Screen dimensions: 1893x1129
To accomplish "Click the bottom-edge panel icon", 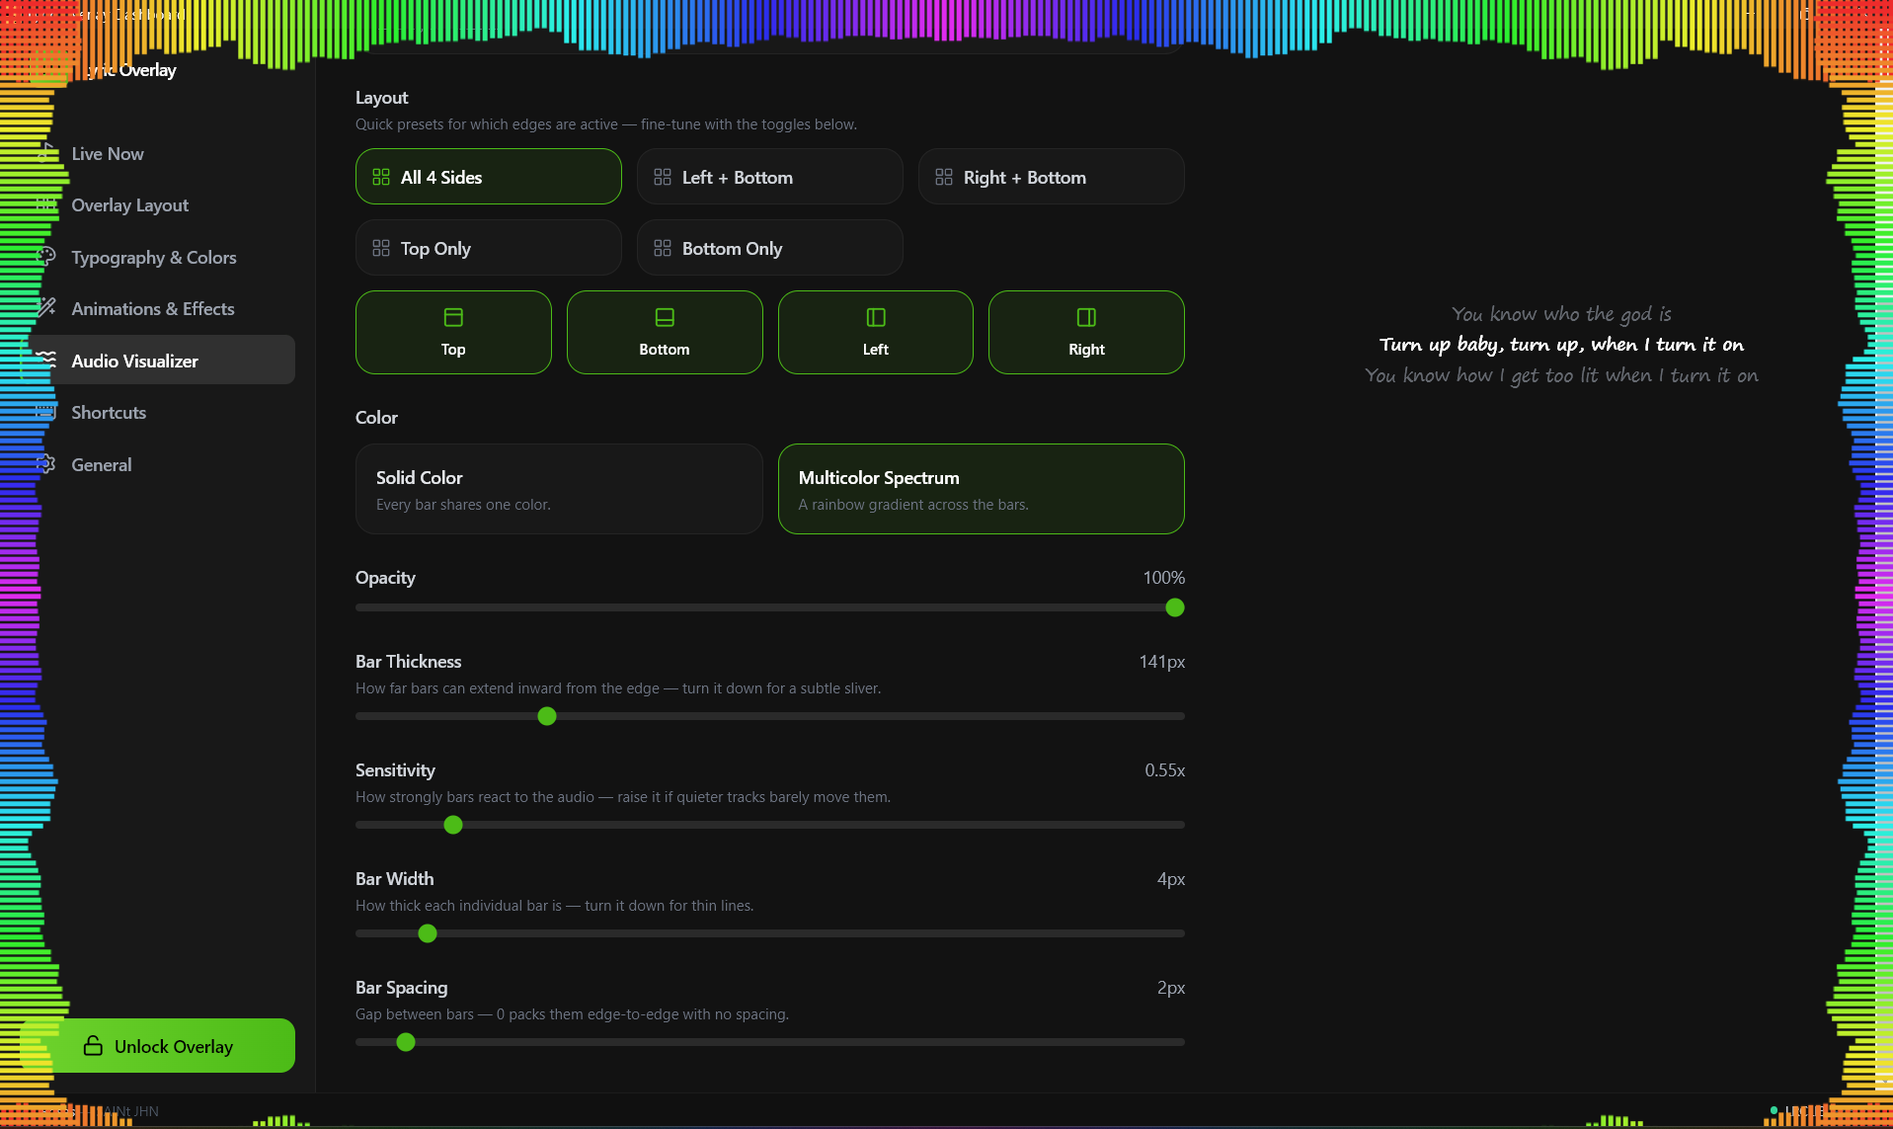I will (665, 317).
